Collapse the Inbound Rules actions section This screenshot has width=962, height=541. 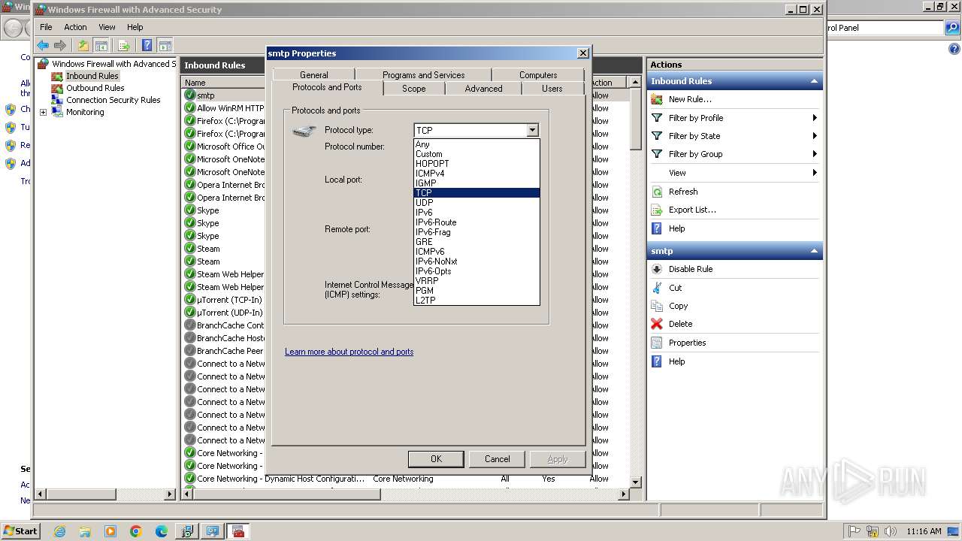813,81
